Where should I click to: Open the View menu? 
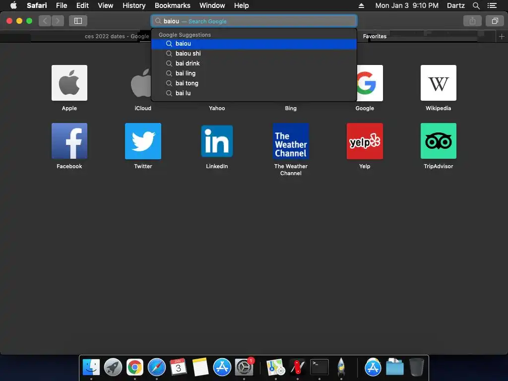105,5
